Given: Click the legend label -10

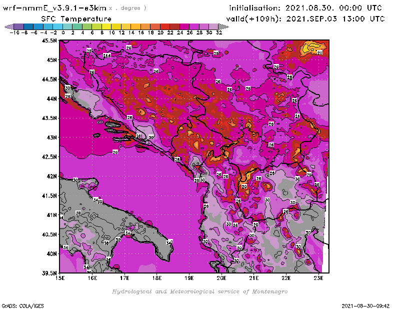Looking at the screenshot, I should (x=14, y=32).
